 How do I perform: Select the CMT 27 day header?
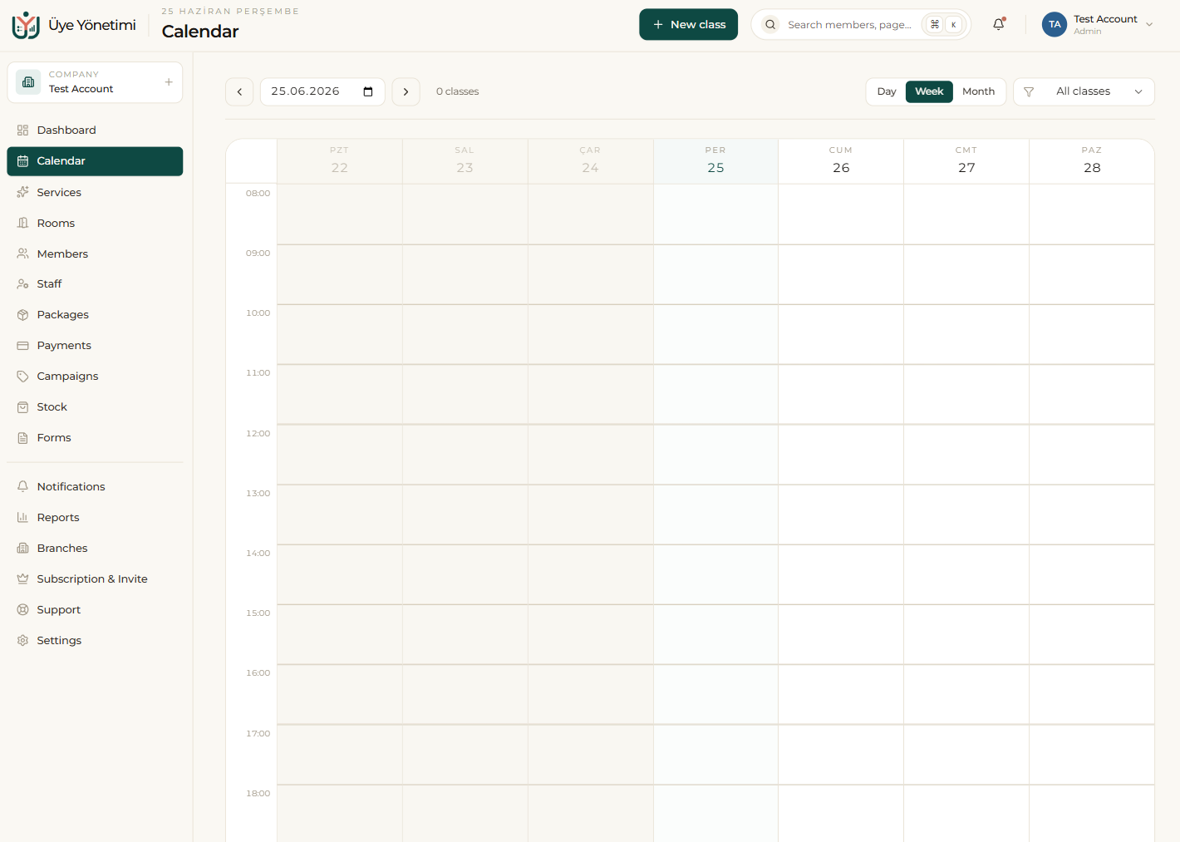click(x=966, y=160)
